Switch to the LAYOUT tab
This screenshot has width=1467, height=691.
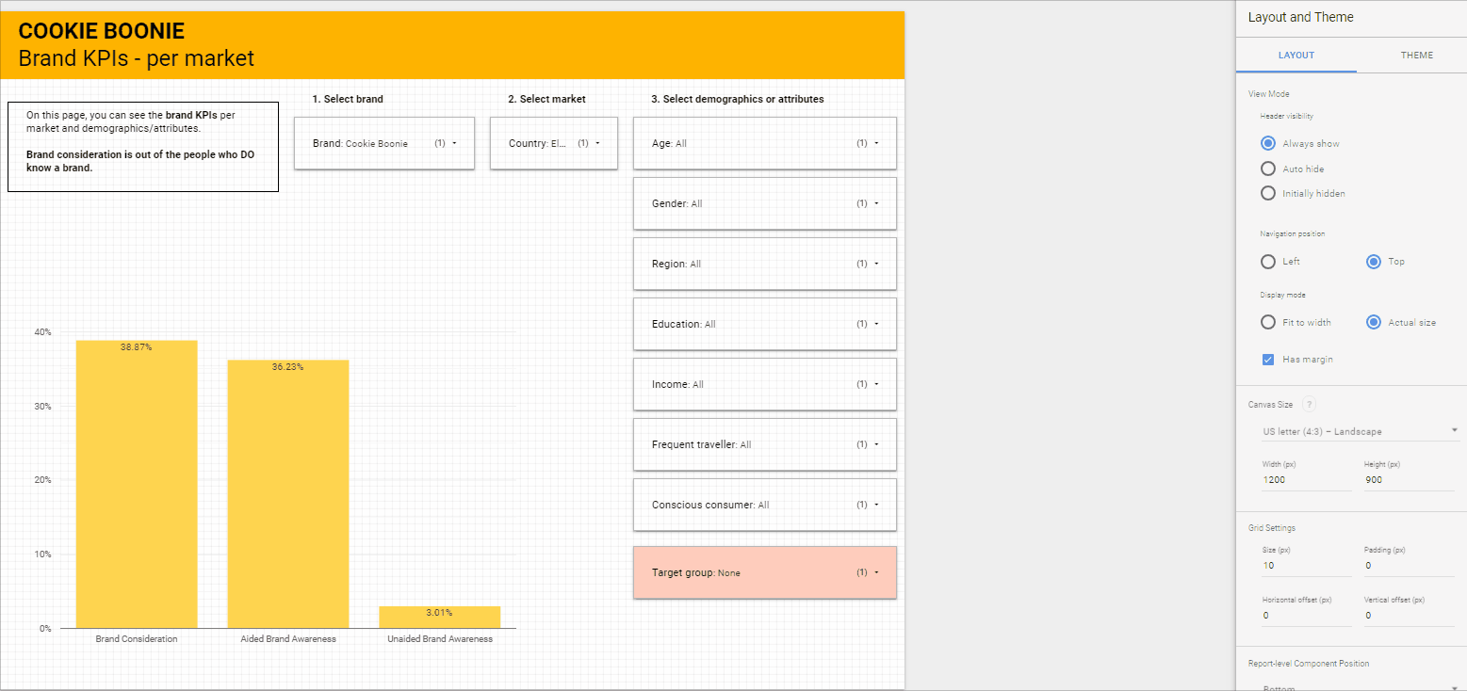1296,56
